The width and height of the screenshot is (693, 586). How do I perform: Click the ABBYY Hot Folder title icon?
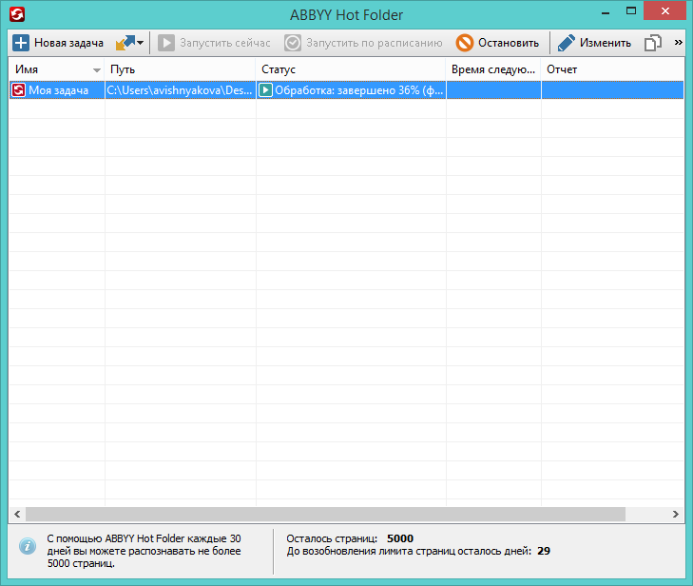[17, 14]
